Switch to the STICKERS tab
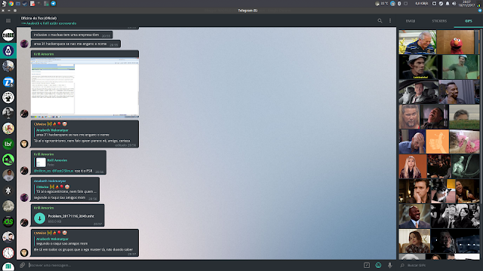The height and width of the screenshot is (271, 483). click(x=439, y=21)
